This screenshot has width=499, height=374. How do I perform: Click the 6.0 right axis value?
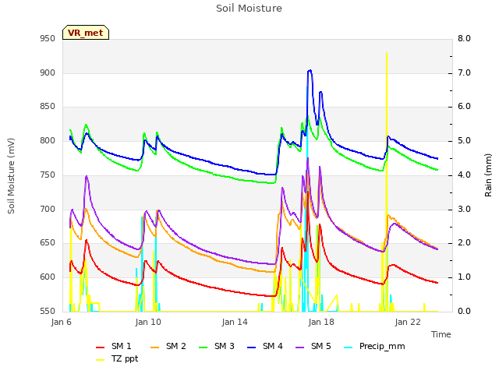click(464, 107)
